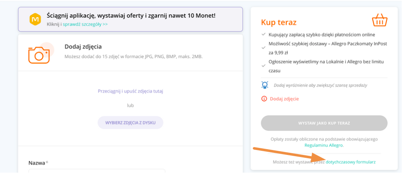
Task: Choose photos with WYBIERZ ZDJĘCIA Z DYSKU
Action: pos(130,123)
